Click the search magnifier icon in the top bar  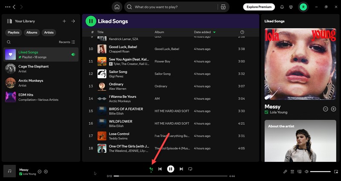tap(130, 7)
